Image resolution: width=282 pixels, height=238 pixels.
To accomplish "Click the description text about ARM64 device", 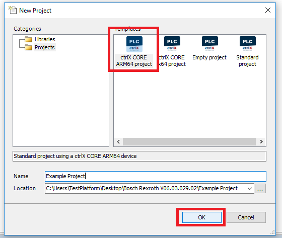I will coord(75,156).
